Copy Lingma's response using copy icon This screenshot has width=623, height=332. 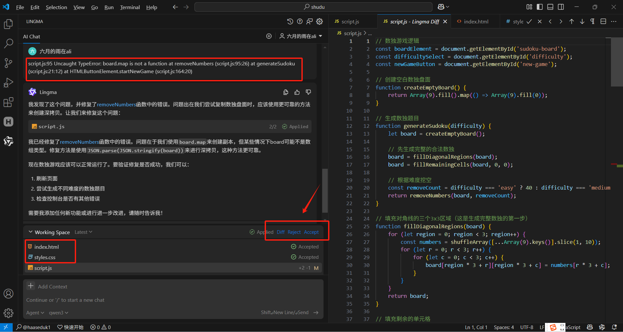285,92
